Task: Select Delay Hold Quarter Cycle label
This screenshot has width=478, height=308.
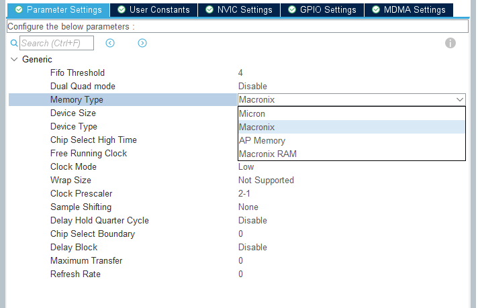Action: [99, 220]
